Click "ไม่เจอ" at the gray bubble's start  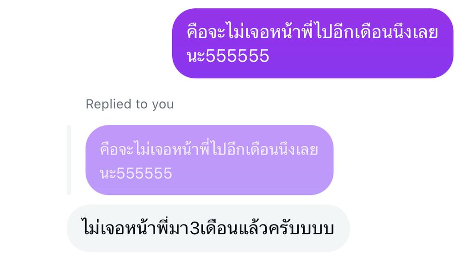click(103, 228)
